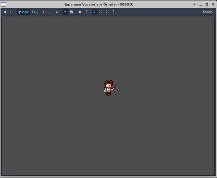Switch to 2D selection mode
Viewport: 217px width, 178px height.
coord(36,12)
